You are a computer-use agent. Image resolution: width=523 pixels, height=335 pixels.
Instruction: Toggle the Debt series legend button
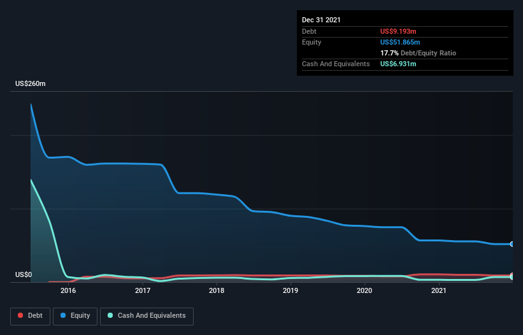(x=30, y=316)
